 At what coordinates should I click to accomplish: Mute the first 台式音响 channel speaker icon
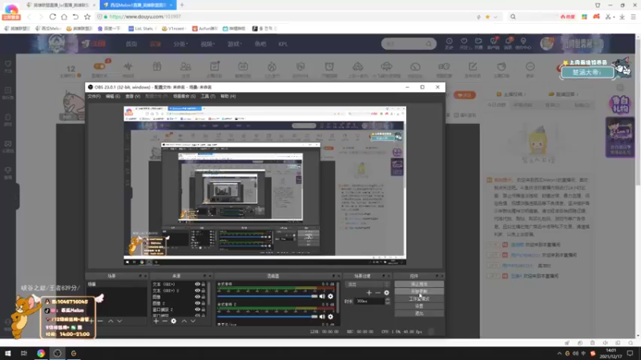322,296
